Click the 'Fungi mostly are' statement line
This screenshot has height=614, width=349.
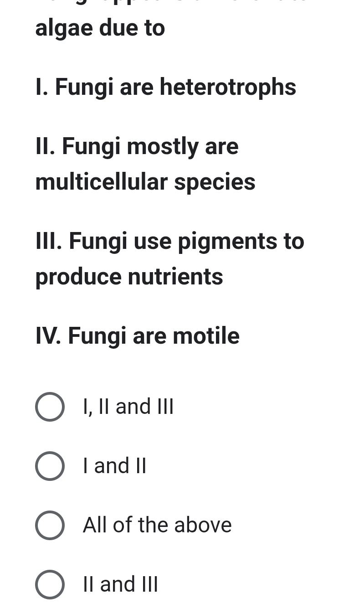coord(150,147)
